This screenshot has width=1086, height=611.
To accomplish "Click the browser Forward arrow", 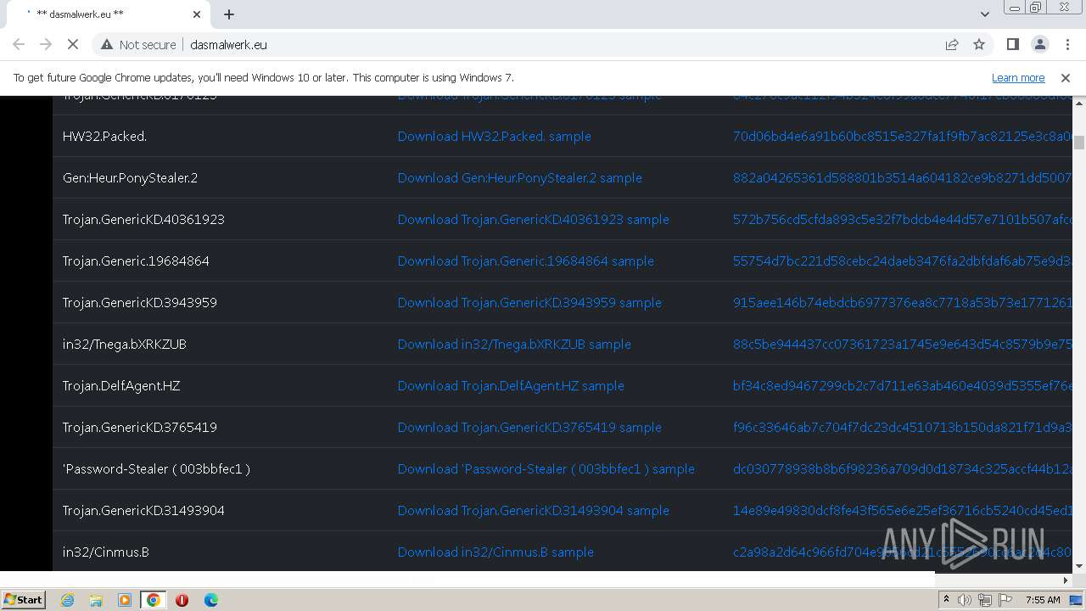I will tap(46, 44).
